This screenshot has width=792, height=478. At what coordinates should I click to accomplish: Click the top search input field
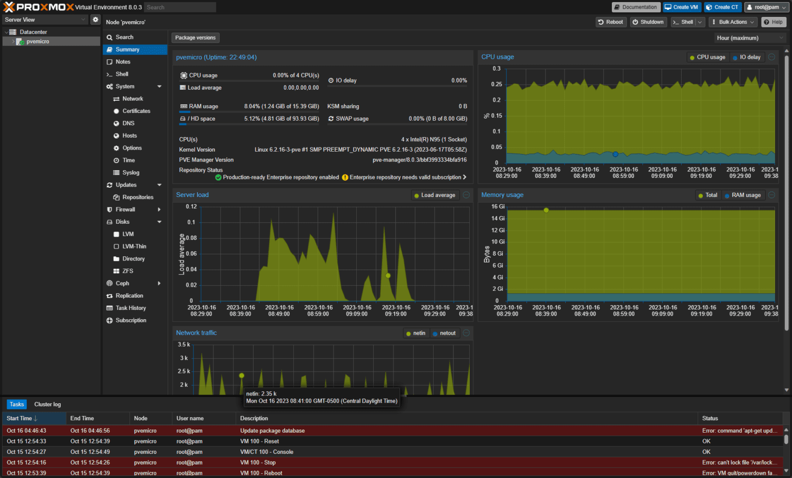[179, 7]
